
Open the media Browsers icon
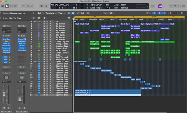(x=184, y=6)
